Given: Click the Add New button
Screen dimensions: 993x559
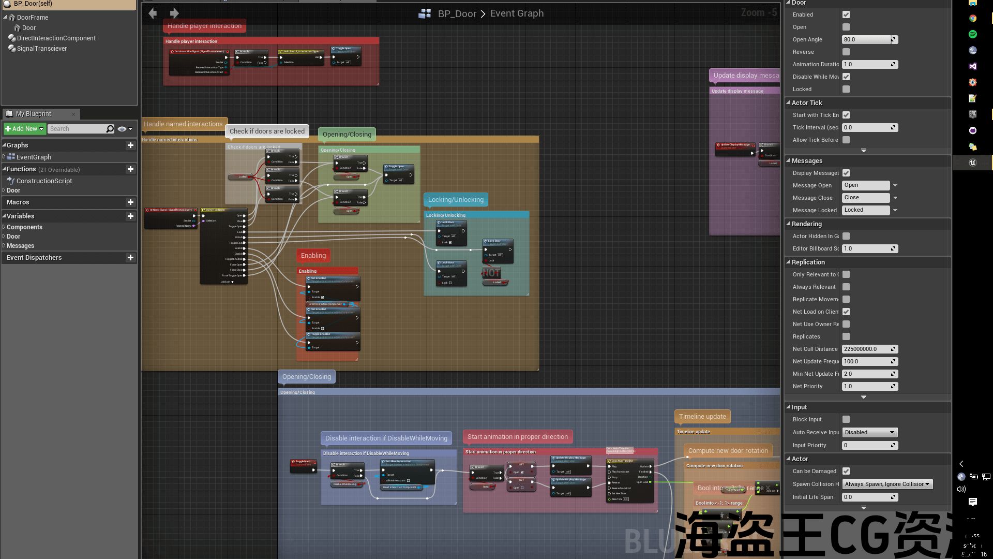Looking at the screenshot, I should click(24, 129).
